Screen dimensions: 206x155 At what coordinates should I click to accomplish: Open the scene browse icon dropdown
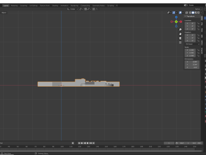186,5
